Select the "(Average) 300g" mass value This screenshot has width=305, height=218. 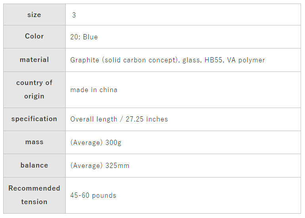point(96,142)
